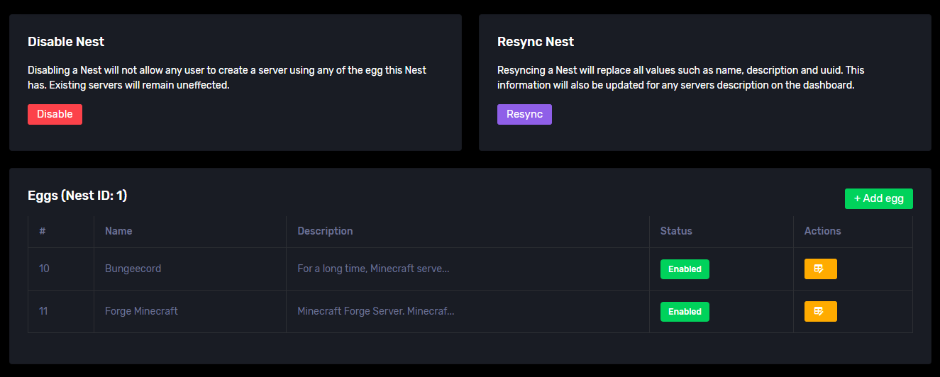Click the Description column header
This screenshot has height=377, width=940.
[325, 231]
